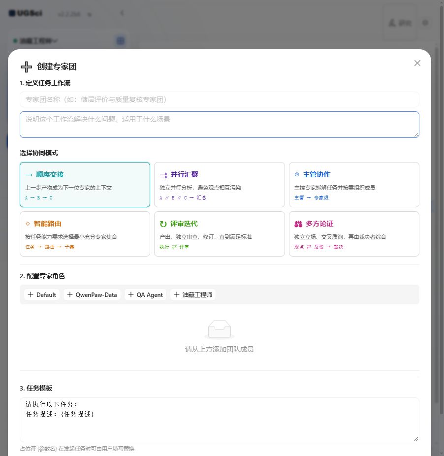Select the 评审迭代 collaboration mode card

tap(219, 234)
